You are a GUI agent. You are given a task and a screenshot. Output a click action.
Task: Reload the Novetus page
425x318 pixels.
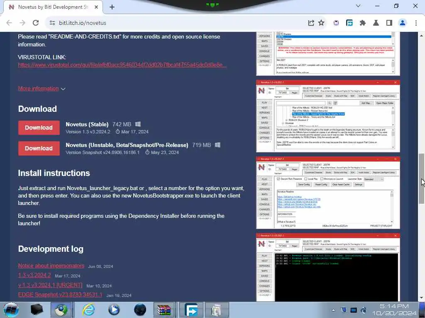pos(36,23)
